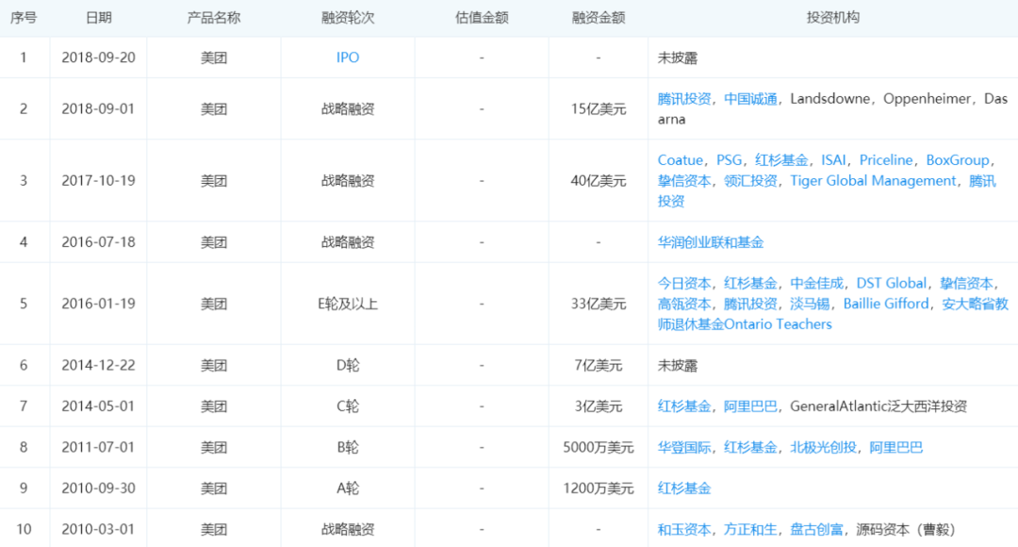The height and width of the screenshot is (547, 1018).
Task: Click the D轮 round cell
Action: click(348, 365)
